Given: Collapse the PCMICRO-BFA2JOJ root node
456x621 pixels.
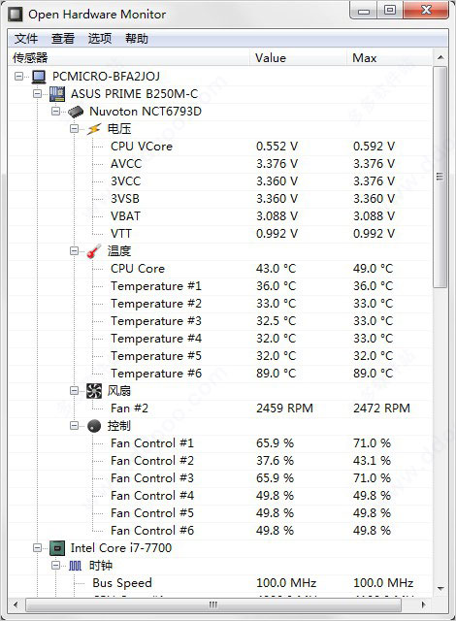Looking at the screenshot, I should pyautogui.click(x=18, y=76).
